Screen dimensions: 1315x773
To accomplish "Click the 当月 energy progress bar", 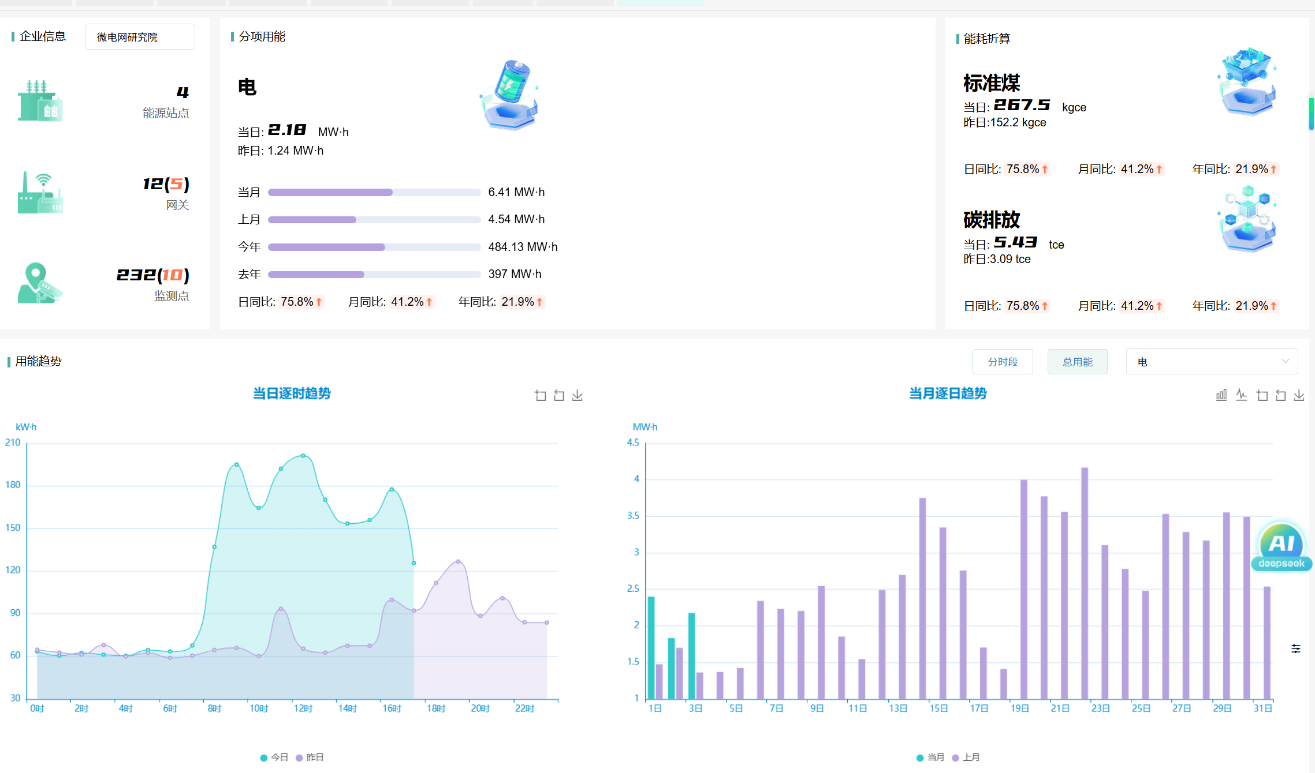I will (x=374, y=193).
